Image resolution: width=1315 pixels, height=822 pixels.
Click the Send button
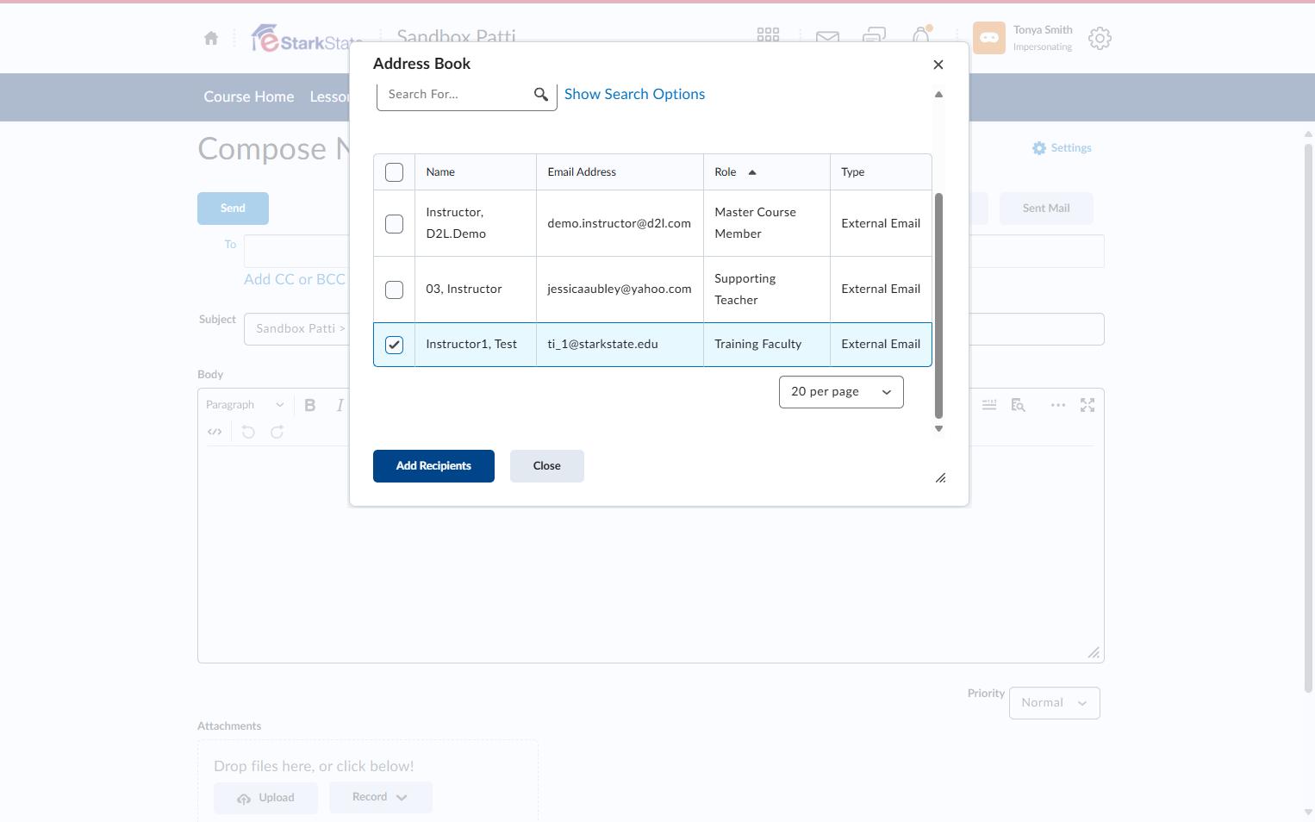tap(233, 209)
